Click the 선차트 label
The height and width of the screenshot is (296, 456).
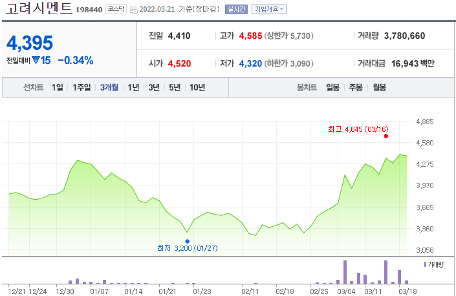point(34,87)
